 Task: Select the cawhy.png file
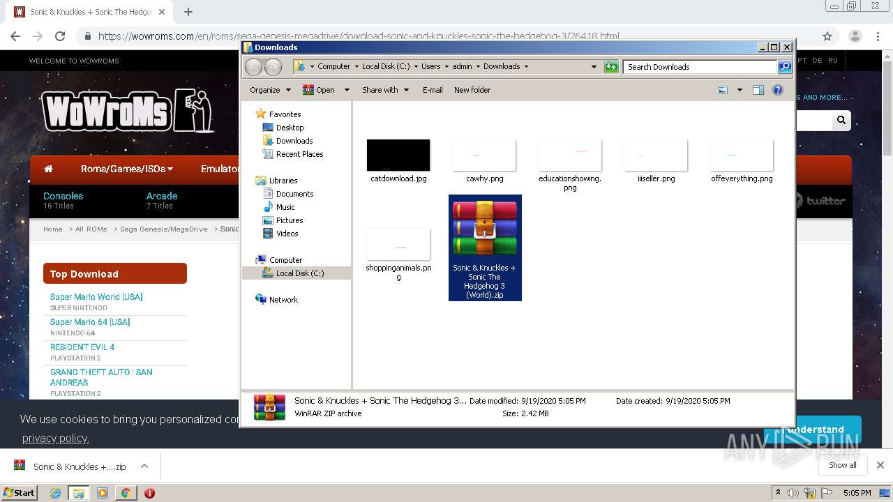pyautogui.click(x=484, y=160)
